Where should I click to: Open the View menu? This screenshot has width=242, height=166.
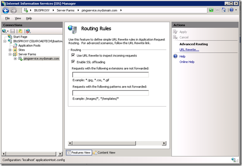coord(18,18)
